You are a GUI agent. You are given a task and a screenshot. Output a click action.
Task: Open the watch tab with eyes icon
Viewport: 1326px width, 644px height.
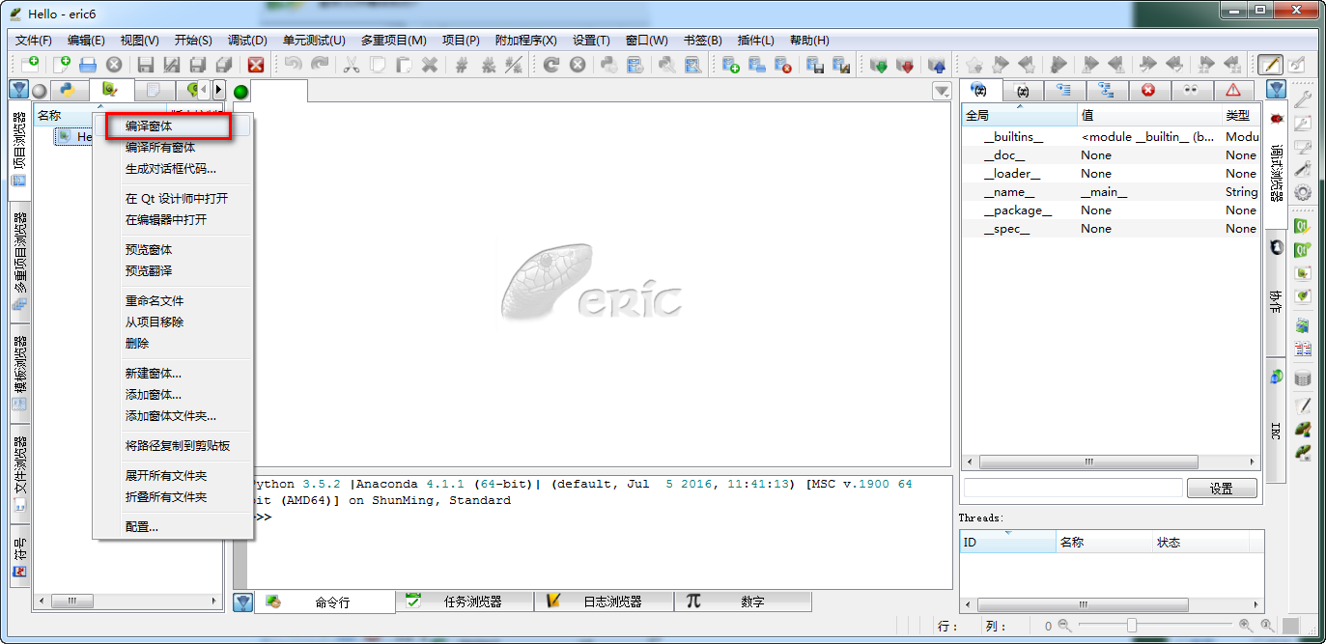[x=1191, y=90]
